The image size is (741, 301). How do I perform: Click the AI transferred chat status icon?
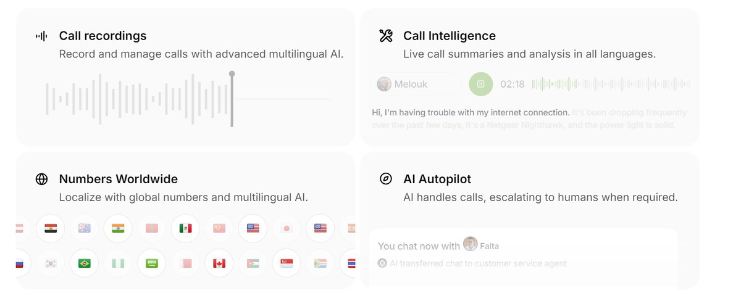[x=382, y=263]
